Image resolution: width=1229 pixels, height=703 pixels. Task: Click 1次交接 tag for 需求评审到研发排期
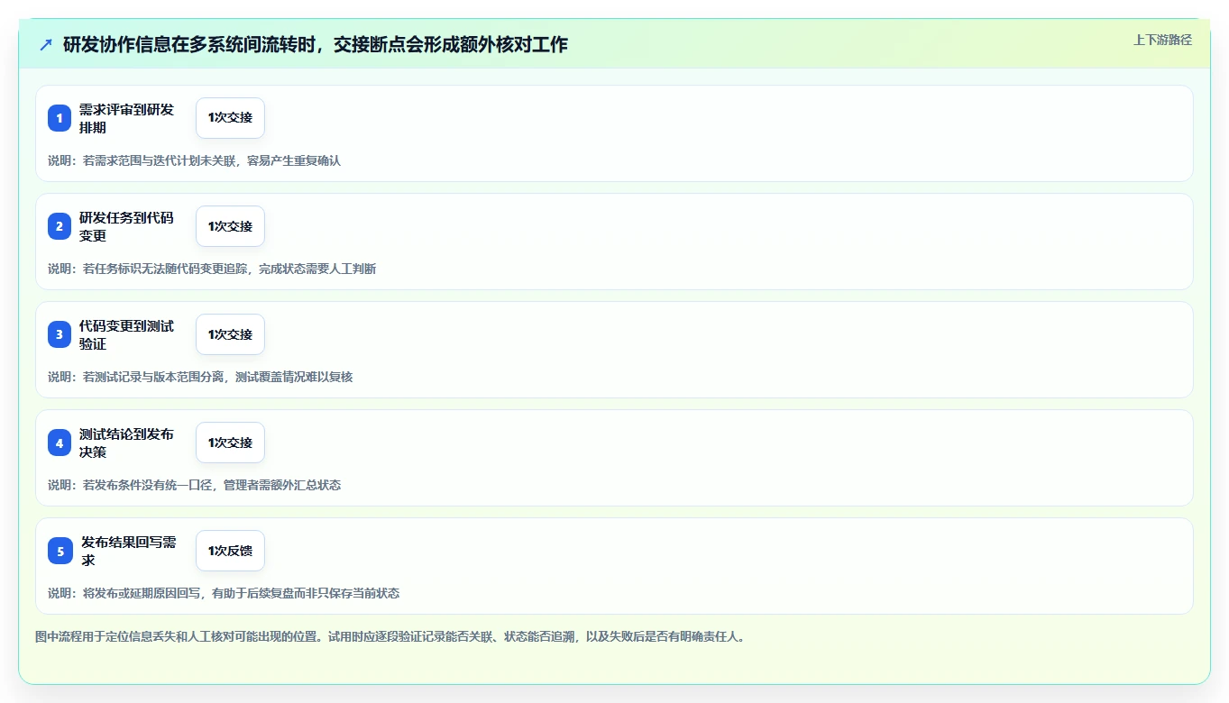(230, 118)
